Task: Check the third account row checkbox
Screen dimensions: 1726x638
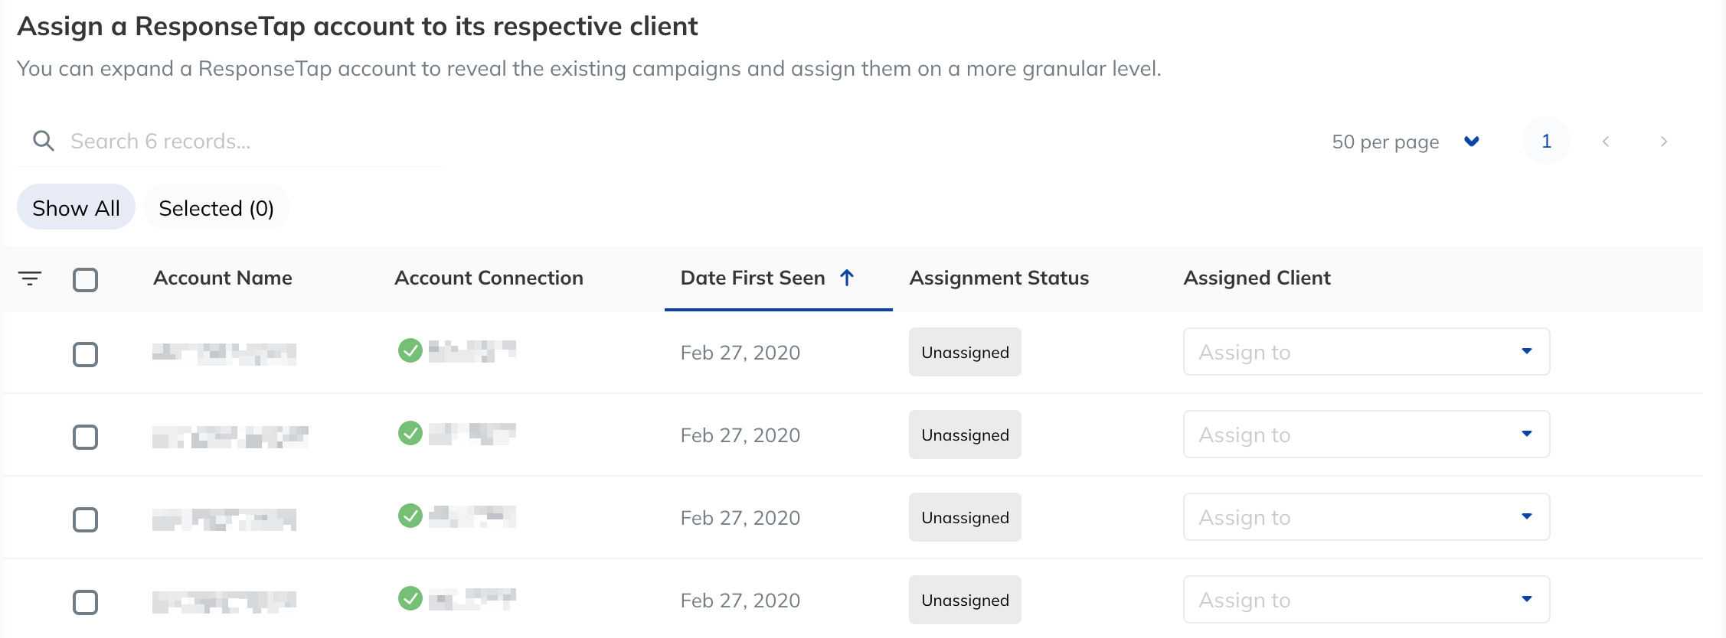Action: coord(85,519)
